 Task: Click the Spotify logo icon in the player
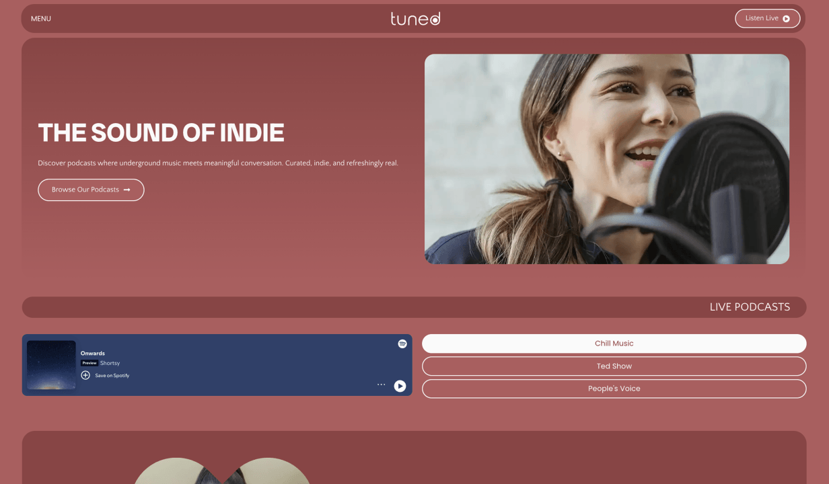[x=402, y=344]
